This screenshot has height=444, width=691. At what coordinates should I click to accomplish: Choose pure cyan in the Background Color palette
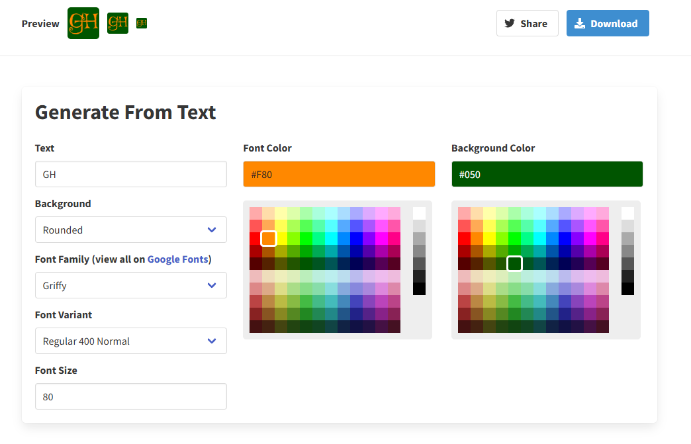[x=539, y=238]
